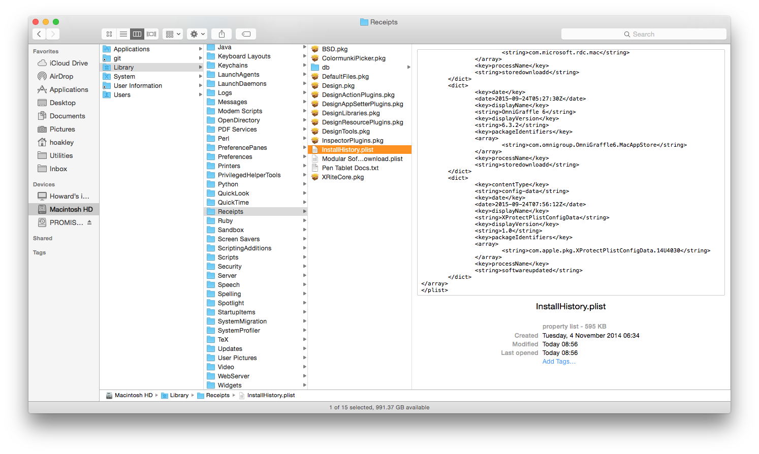Open the Arrange items dropdown
The image size is (759, 454).
pyautogui.click(x=173, y=34)
